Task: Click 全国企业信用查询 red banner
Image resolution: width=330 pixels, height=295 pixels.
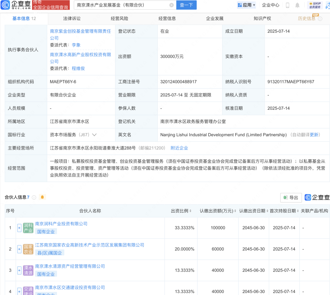Action: pos(51,5)
